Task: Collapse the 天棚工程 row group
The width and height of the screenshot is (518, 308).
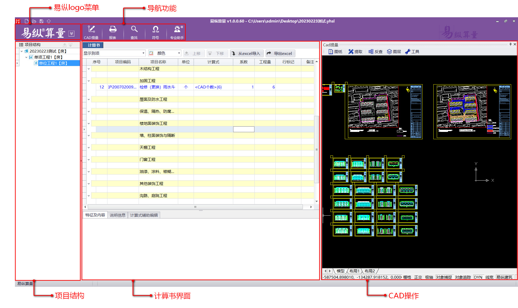Action: pos(89,148)
